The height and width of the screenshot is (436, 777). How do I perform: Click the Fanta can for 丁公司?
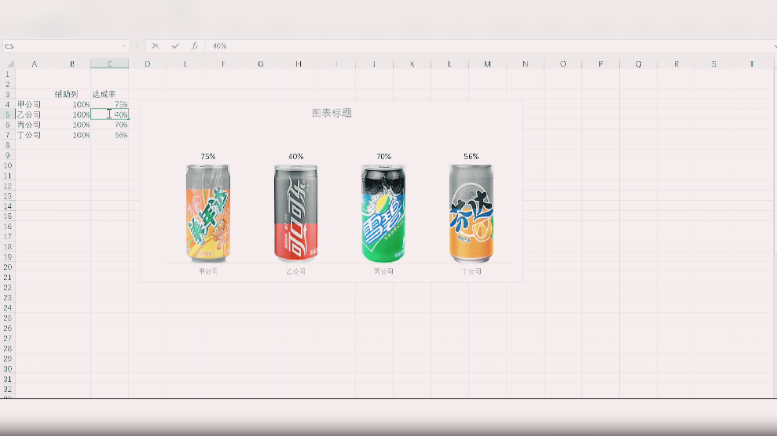(471, 213)
